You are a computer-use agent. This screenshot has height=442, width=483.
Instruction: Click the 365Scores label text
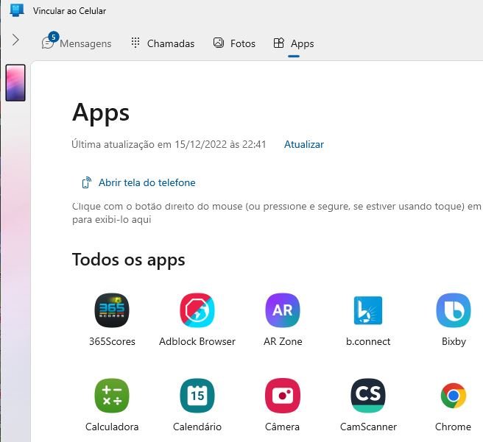tap(112, 341)
